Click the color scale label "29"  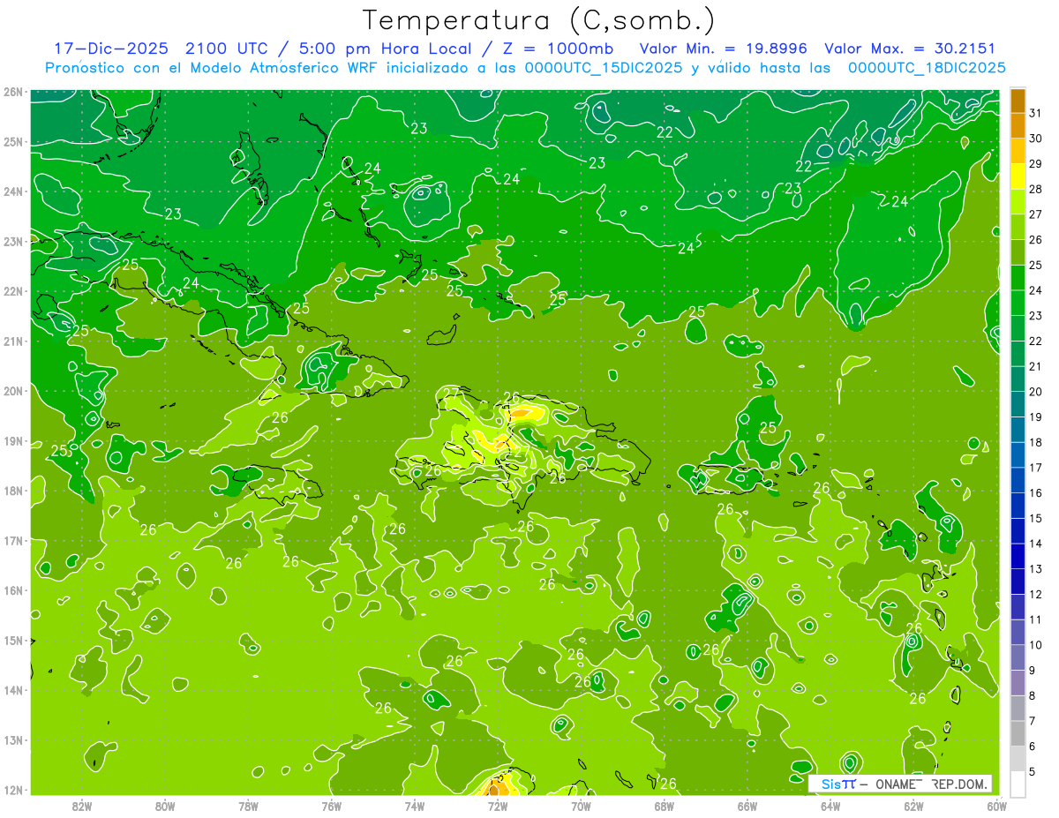coord(1035,164)
